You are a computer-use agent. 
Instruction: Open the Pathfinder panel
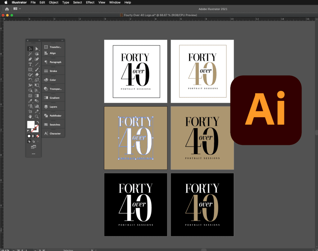point(53,115)
